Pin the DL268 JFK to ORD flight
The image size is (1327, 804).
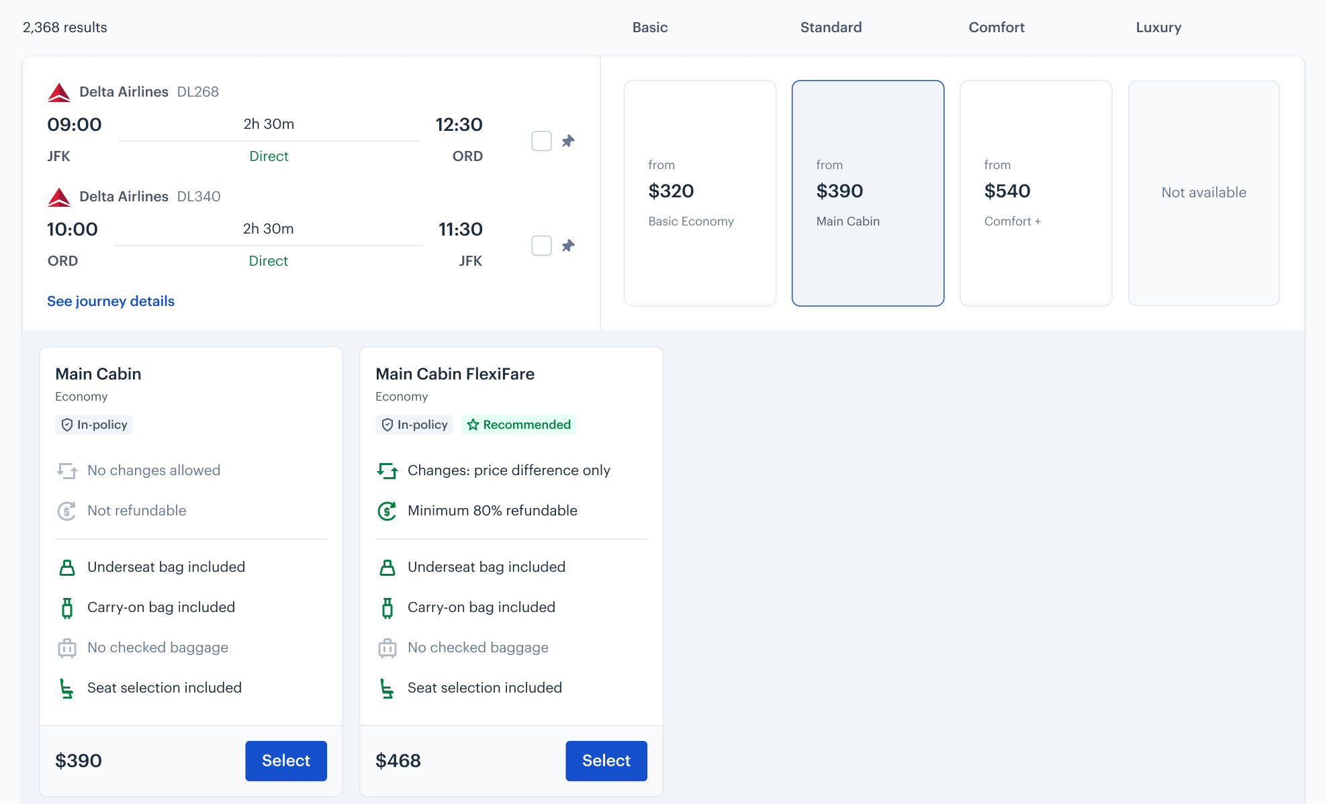click(568, 141)
